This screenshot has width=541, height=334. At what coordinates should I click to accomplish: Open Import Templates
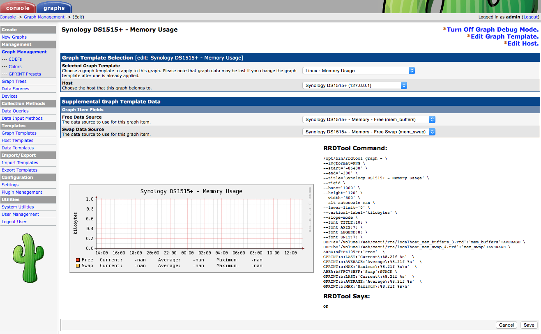[20, 162]
